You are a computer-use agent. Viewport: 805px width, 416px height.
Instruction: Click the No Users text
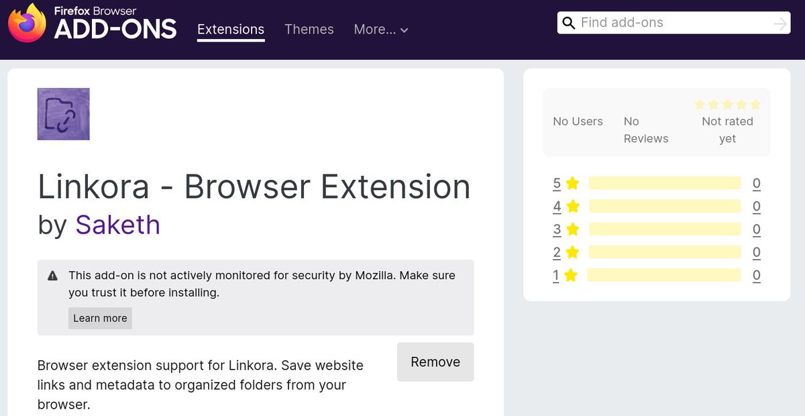578,121
